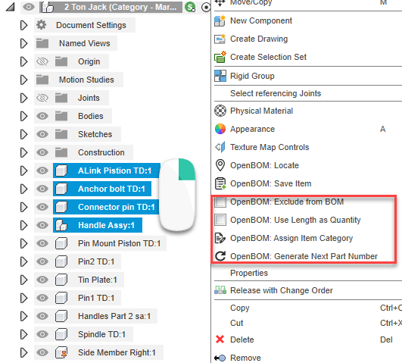402x363 pixels.
Task: Hide the Pin1 TD:1 component
Action: pos(42,298)
